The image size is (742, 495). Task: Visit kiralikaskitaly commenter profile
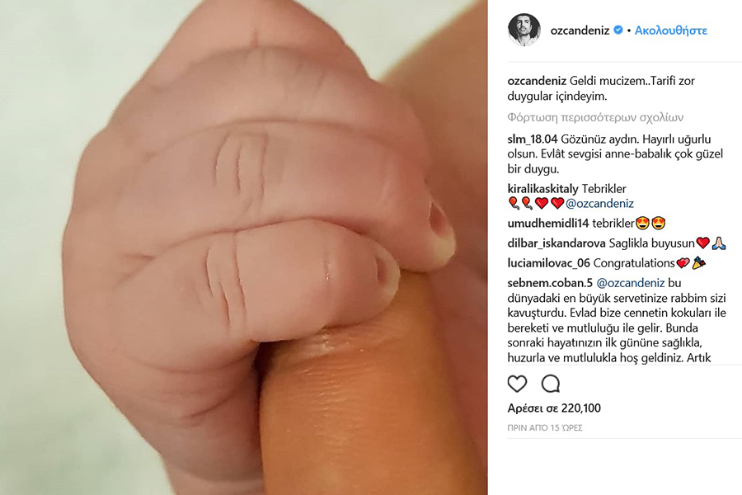click(x=542, y=189)
